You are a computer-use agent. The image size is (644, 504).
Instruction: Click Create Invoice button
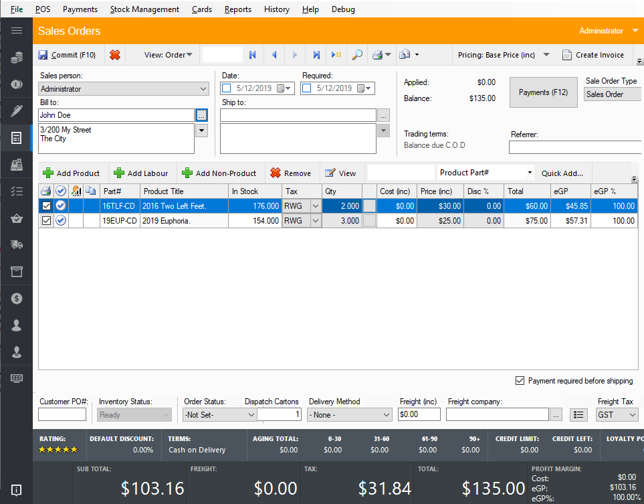point(593,55)
